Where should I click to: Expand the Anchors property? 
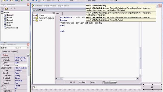2,57
